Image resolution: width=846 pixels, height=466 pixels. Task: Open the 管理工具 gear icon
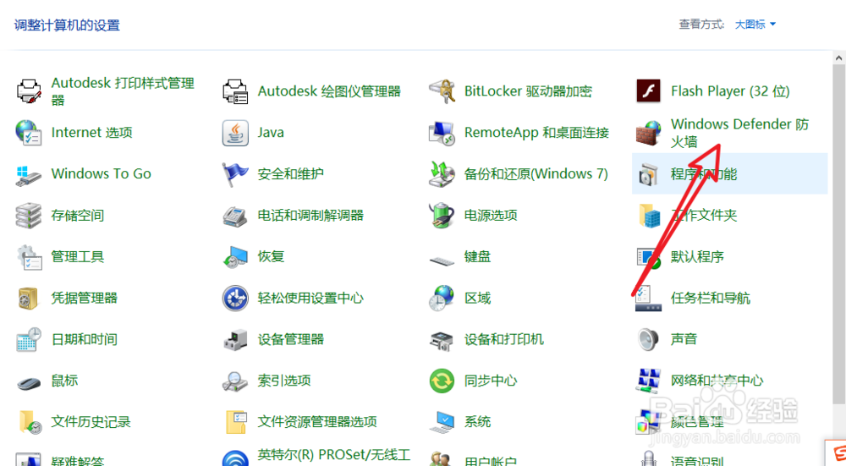click(x=29, y=257)
